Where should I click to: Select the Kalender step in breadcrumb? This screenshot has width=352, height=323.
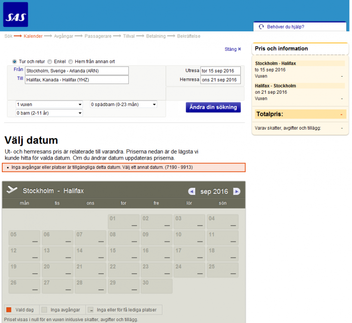[33, 36]
